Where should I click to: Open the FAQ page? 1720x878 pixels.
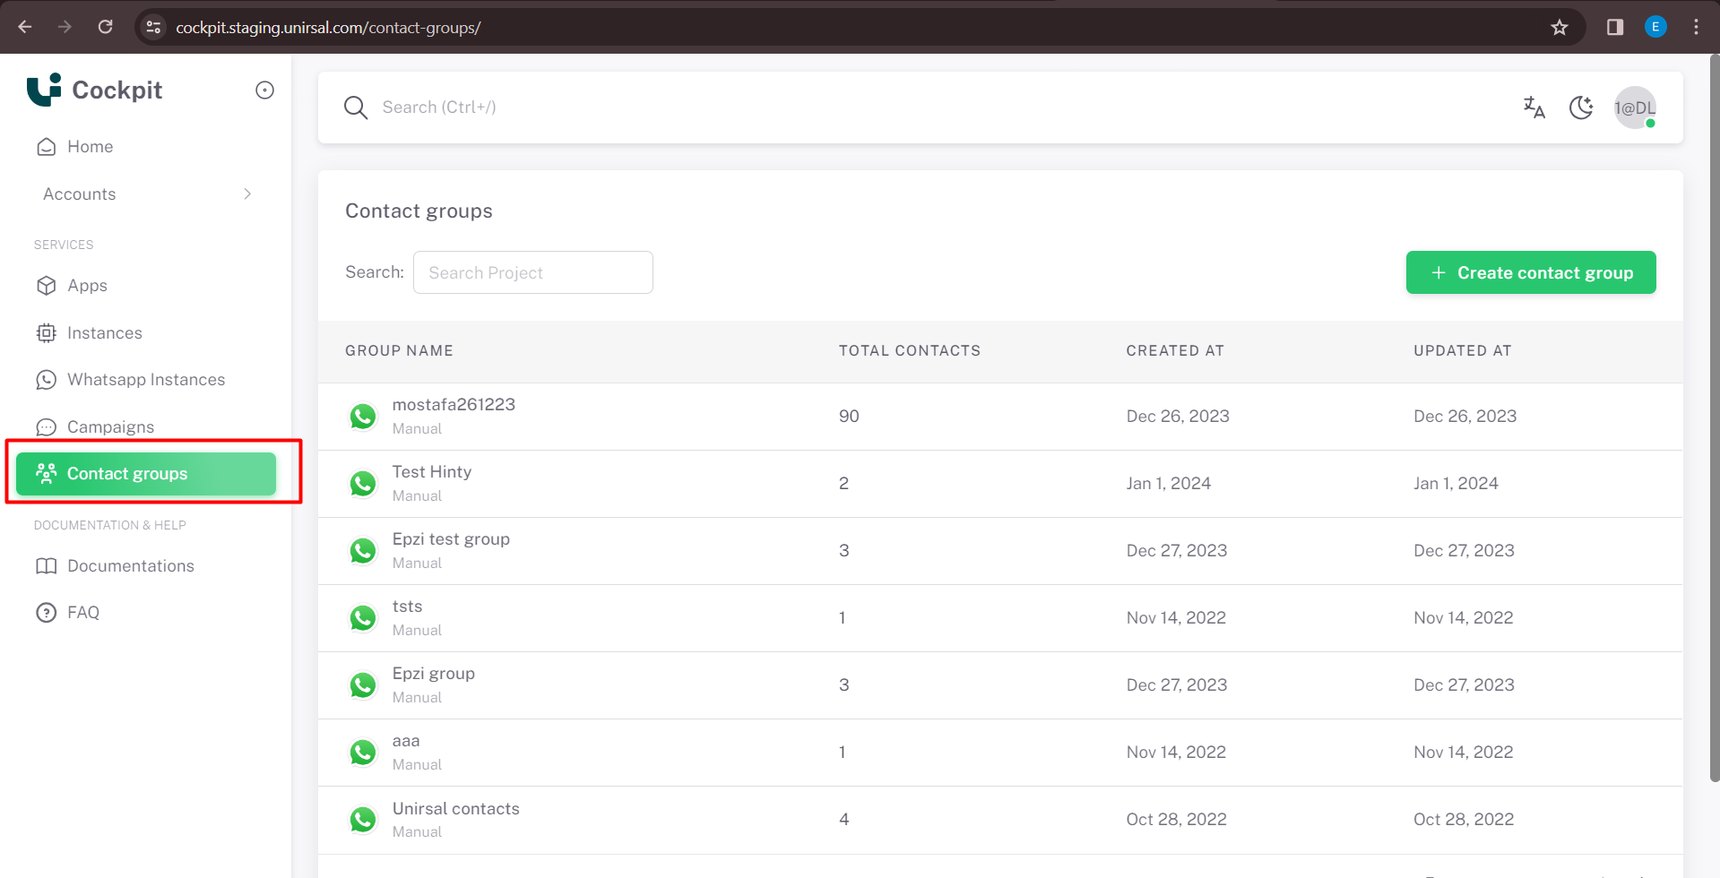pyautogui.click(x=83, y=612)
